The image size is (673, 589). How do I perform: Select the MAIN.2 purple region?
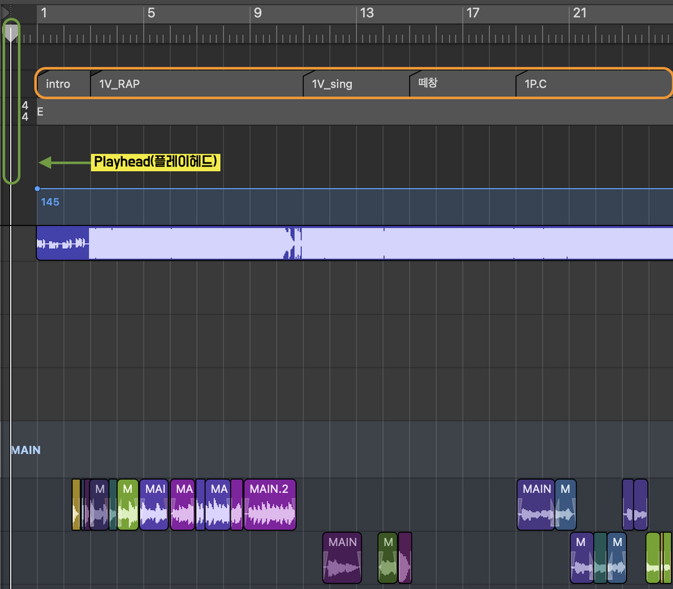(x=270, y=505)
